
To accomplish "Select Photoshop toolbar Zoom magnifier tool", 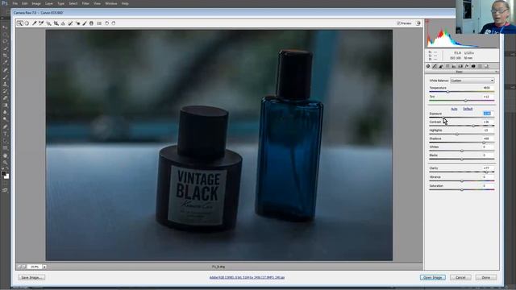I will tap(5, 163).
